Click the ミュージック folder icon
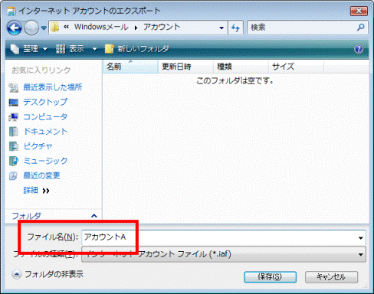The image size is (374, 294). click(14, 161)
